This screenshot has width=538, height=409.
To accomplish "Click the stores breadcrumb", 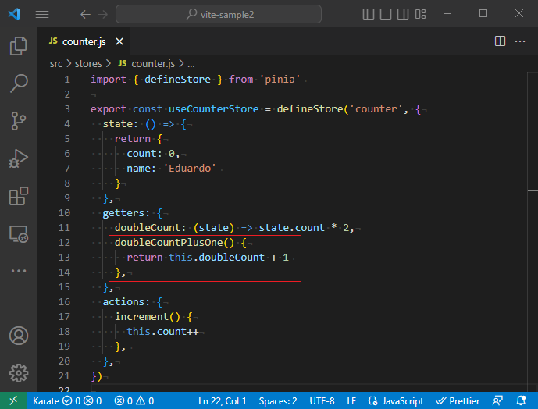I will pyautogui.click(x=88, y=64).
